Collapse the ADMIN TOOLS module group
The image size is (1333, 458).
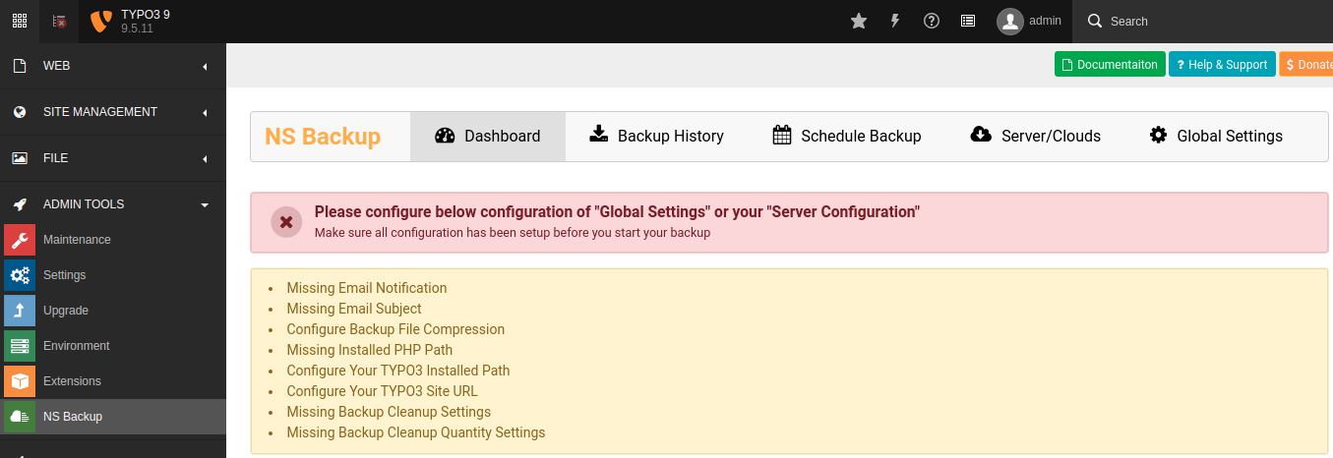pos(113,204)
